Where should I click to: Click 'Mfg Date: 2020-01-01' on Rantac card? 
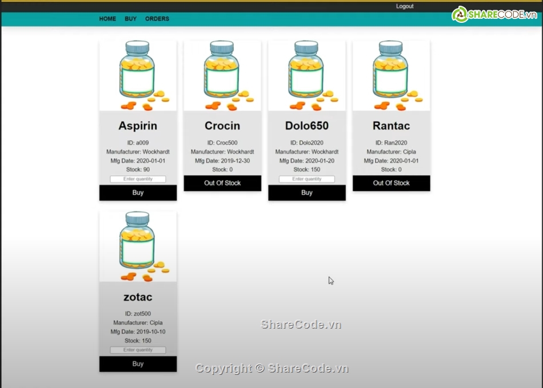(392, 160)
